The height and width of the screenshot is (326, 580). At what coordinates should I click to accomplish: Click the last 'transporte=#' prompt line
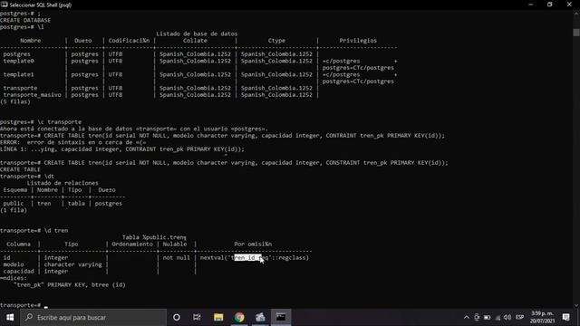point(20,305)
